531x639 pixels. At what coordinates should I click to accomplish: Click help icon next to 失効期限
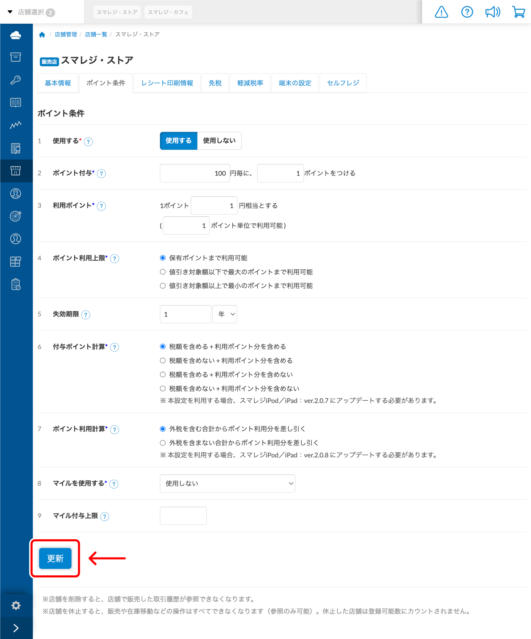coord(86,315)
